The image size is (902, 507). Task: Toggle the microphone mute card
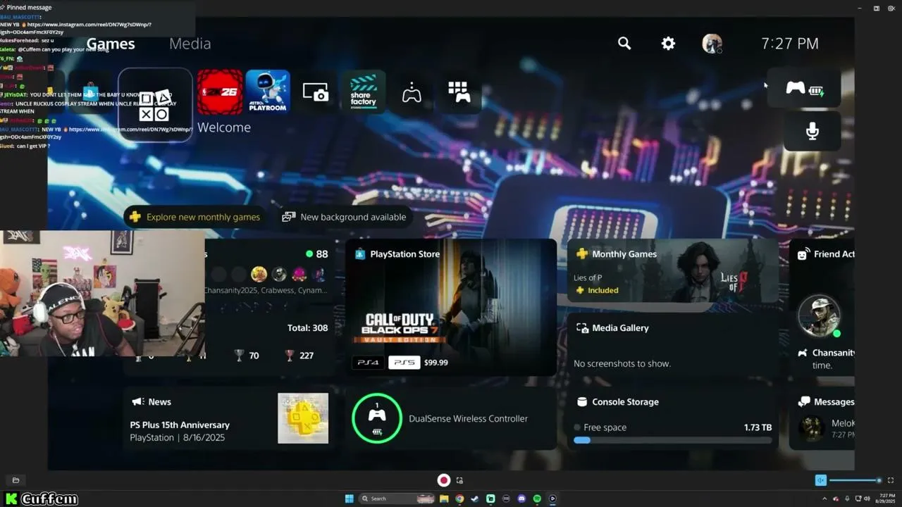[813, 131]
